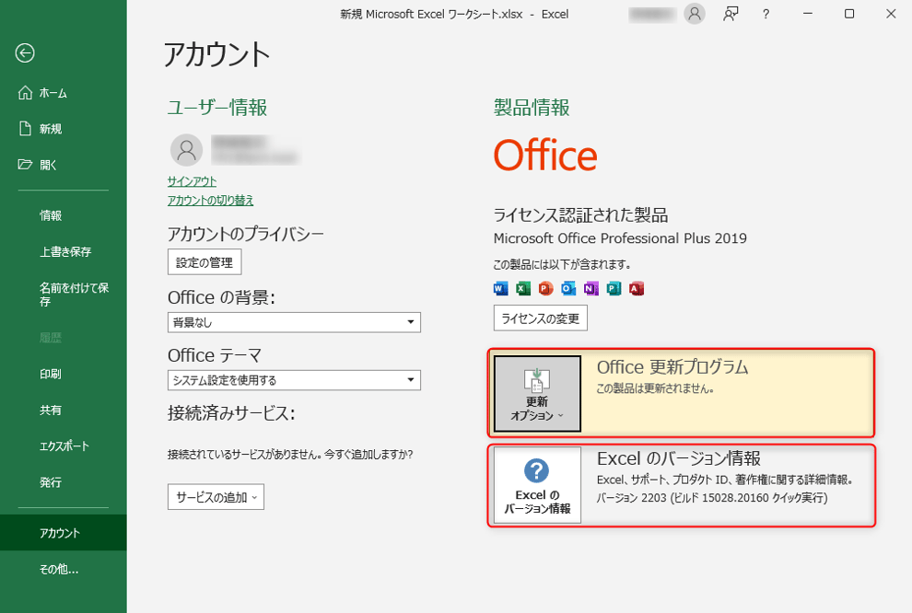Select その他... in the sidebar
The height and width of the screenshot is (613, 912).
pos(63,570)
